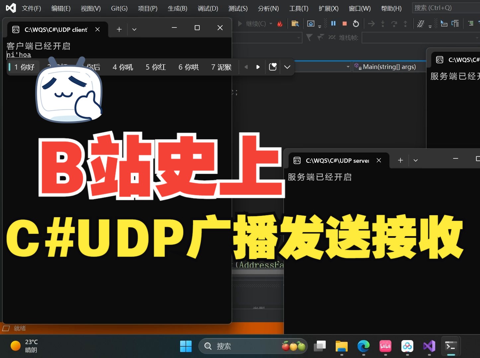Click the indent lines toolbar icon
This screenshot has width=480, height=358.
click(471, 23)
